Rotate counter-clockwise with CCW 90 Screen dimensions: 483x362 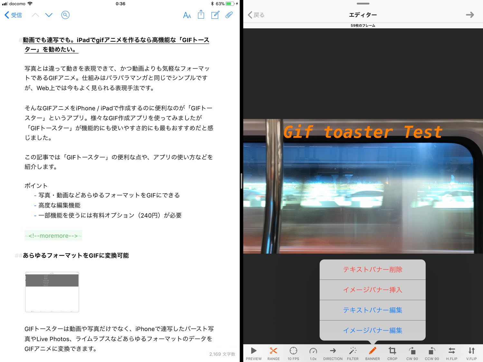point(432,353)
